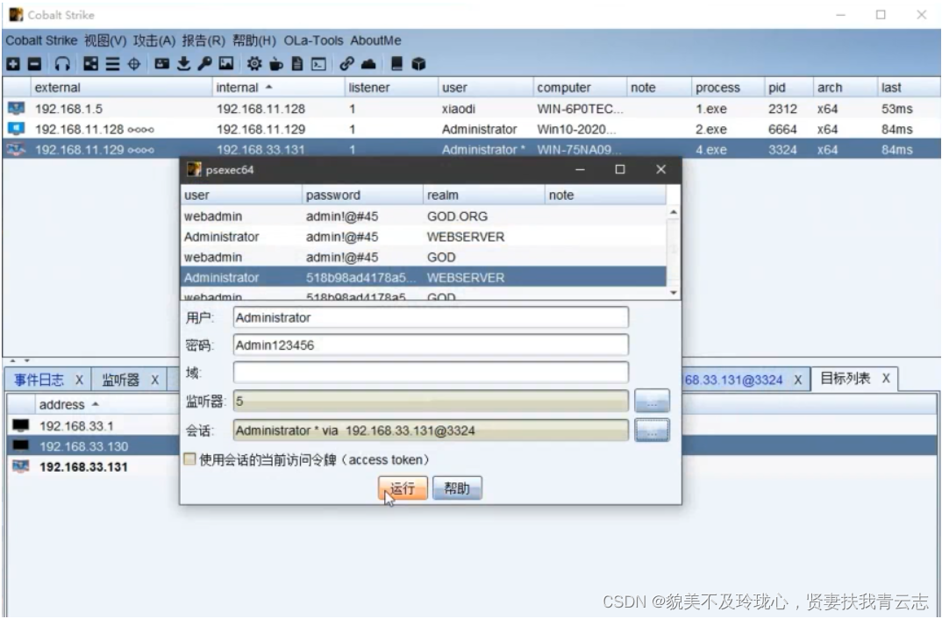Open Keystrokes via the key icon
The height and width of the screenshot is (619, 942).
click(x=205, y=64)
